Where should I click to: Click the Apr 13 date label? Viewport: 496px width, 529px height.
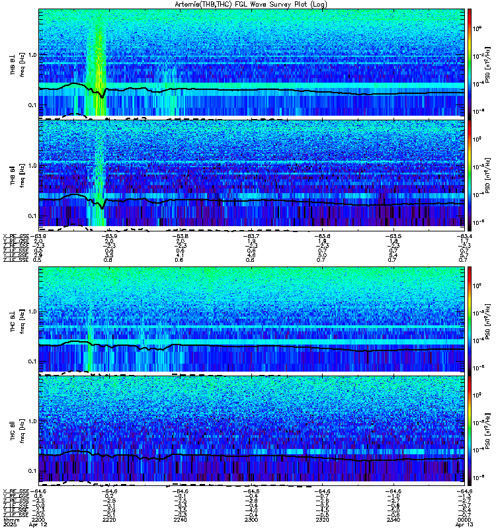464,524
